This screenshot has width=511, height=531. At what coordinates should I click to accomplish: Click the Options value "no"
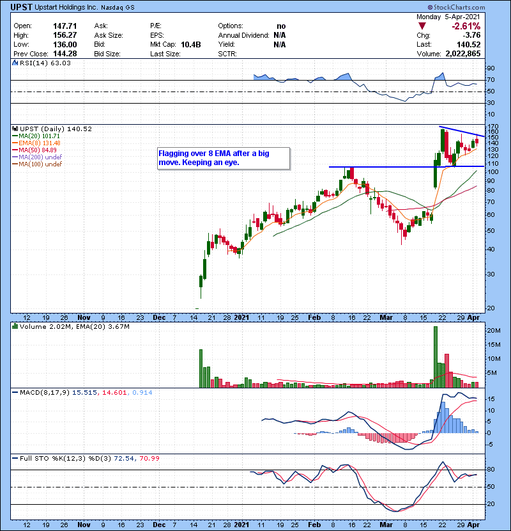[x=281, y=26]
